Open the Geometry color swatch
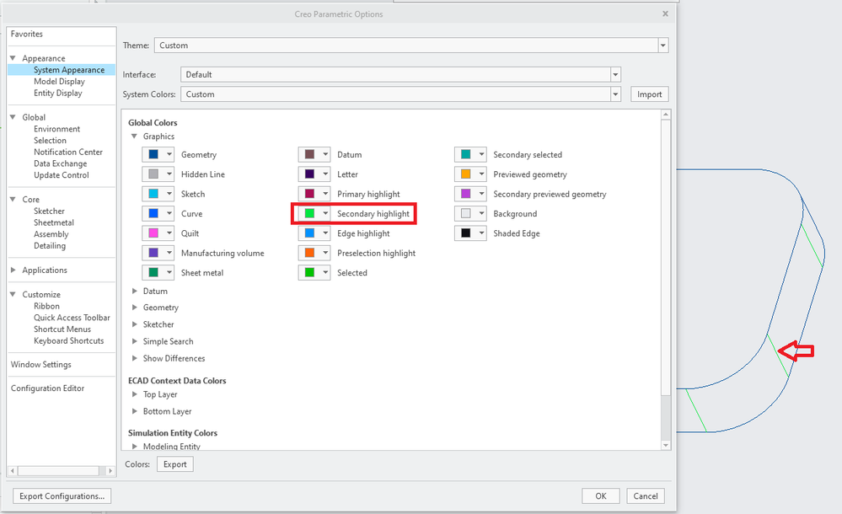This screenshot has width=842, height=514. click(158, 155)
